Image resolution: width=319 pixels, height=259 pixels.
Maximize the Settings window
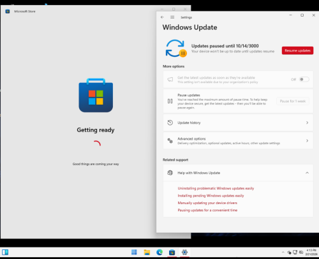(302, 15)
